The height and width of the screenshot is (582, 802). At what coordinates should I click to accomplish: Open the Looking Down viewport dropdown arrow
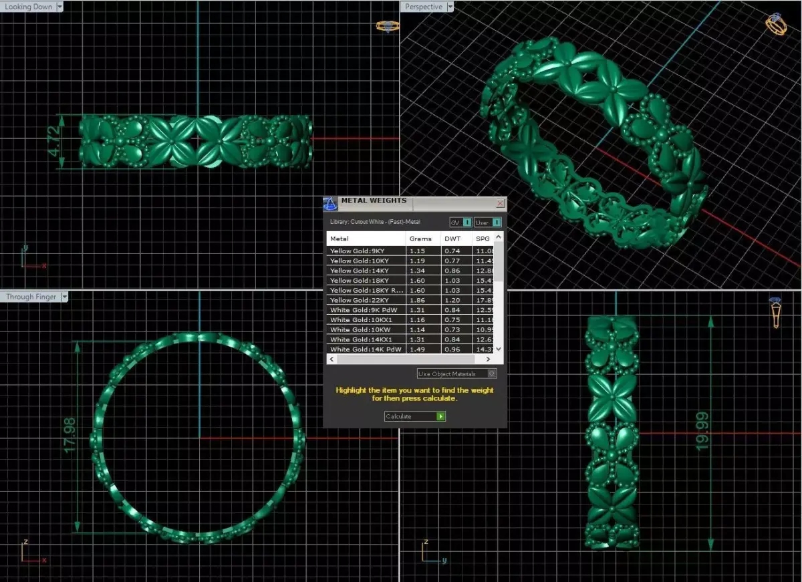click(60, 6)
